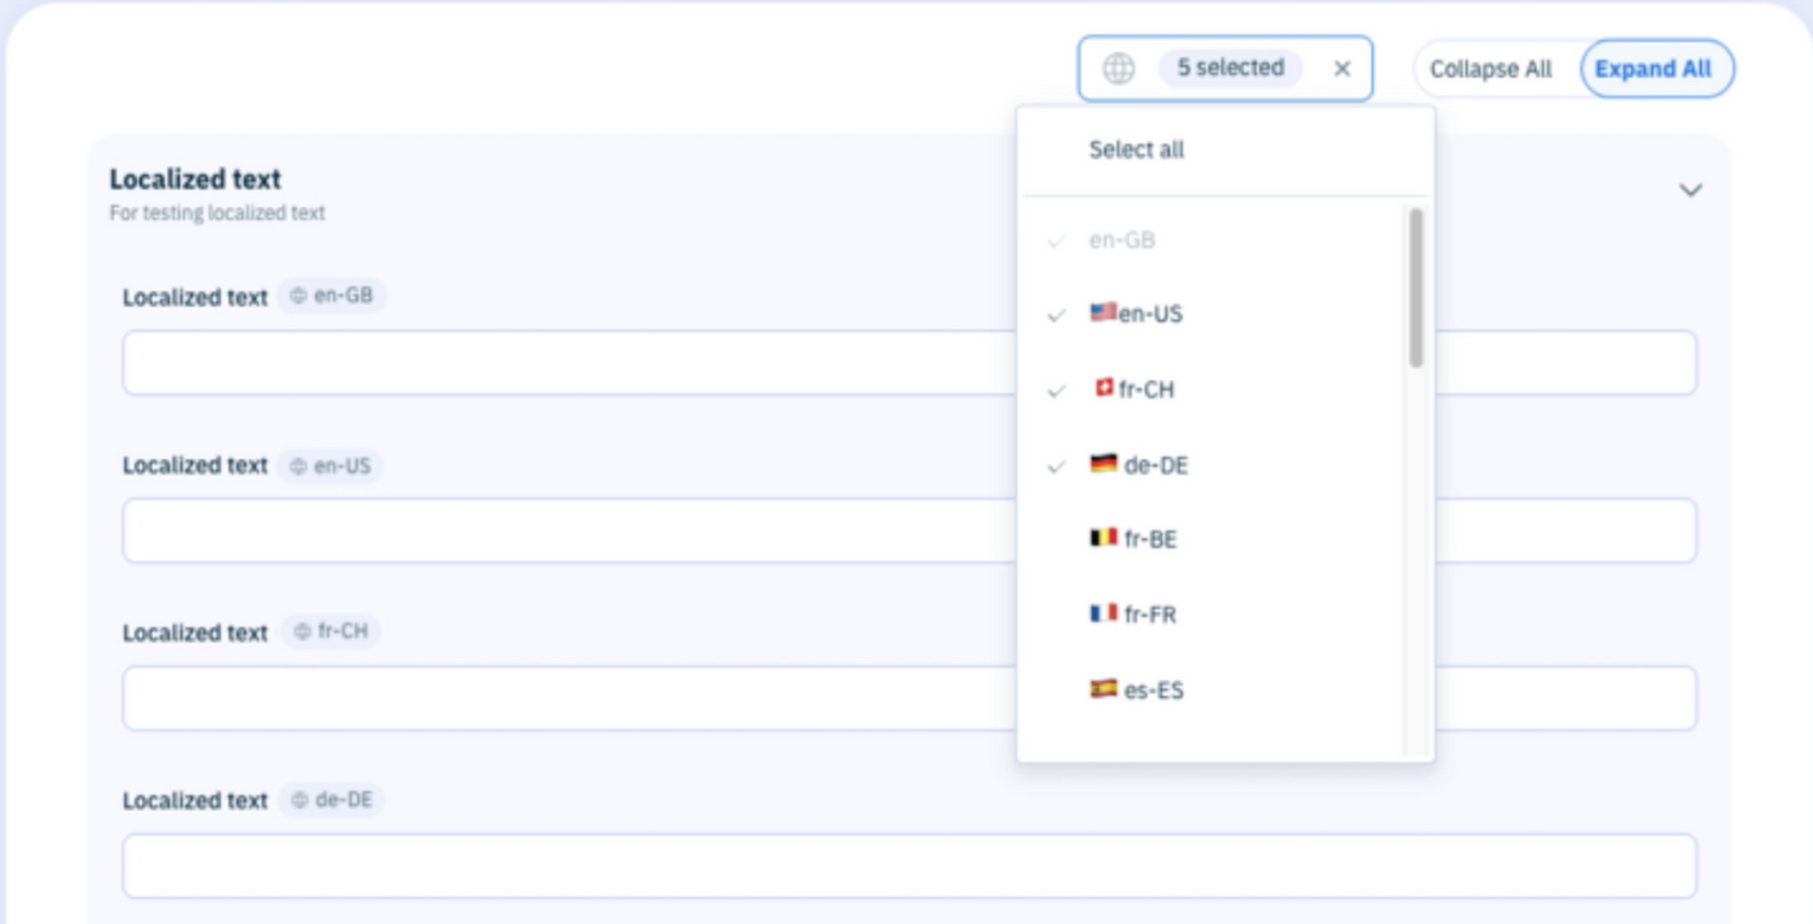Screen dimensions: 1813x924
Task: Uncheck the fr-CH checkmark in the list
Action: pos(1057,391)
